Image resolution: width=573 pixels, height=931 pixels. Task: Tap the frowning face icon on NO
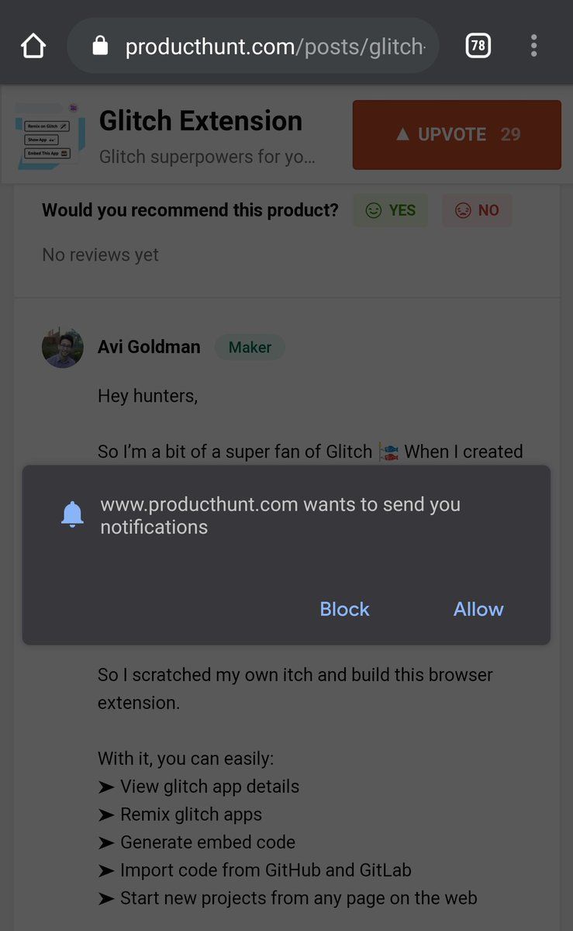[463, 210]
